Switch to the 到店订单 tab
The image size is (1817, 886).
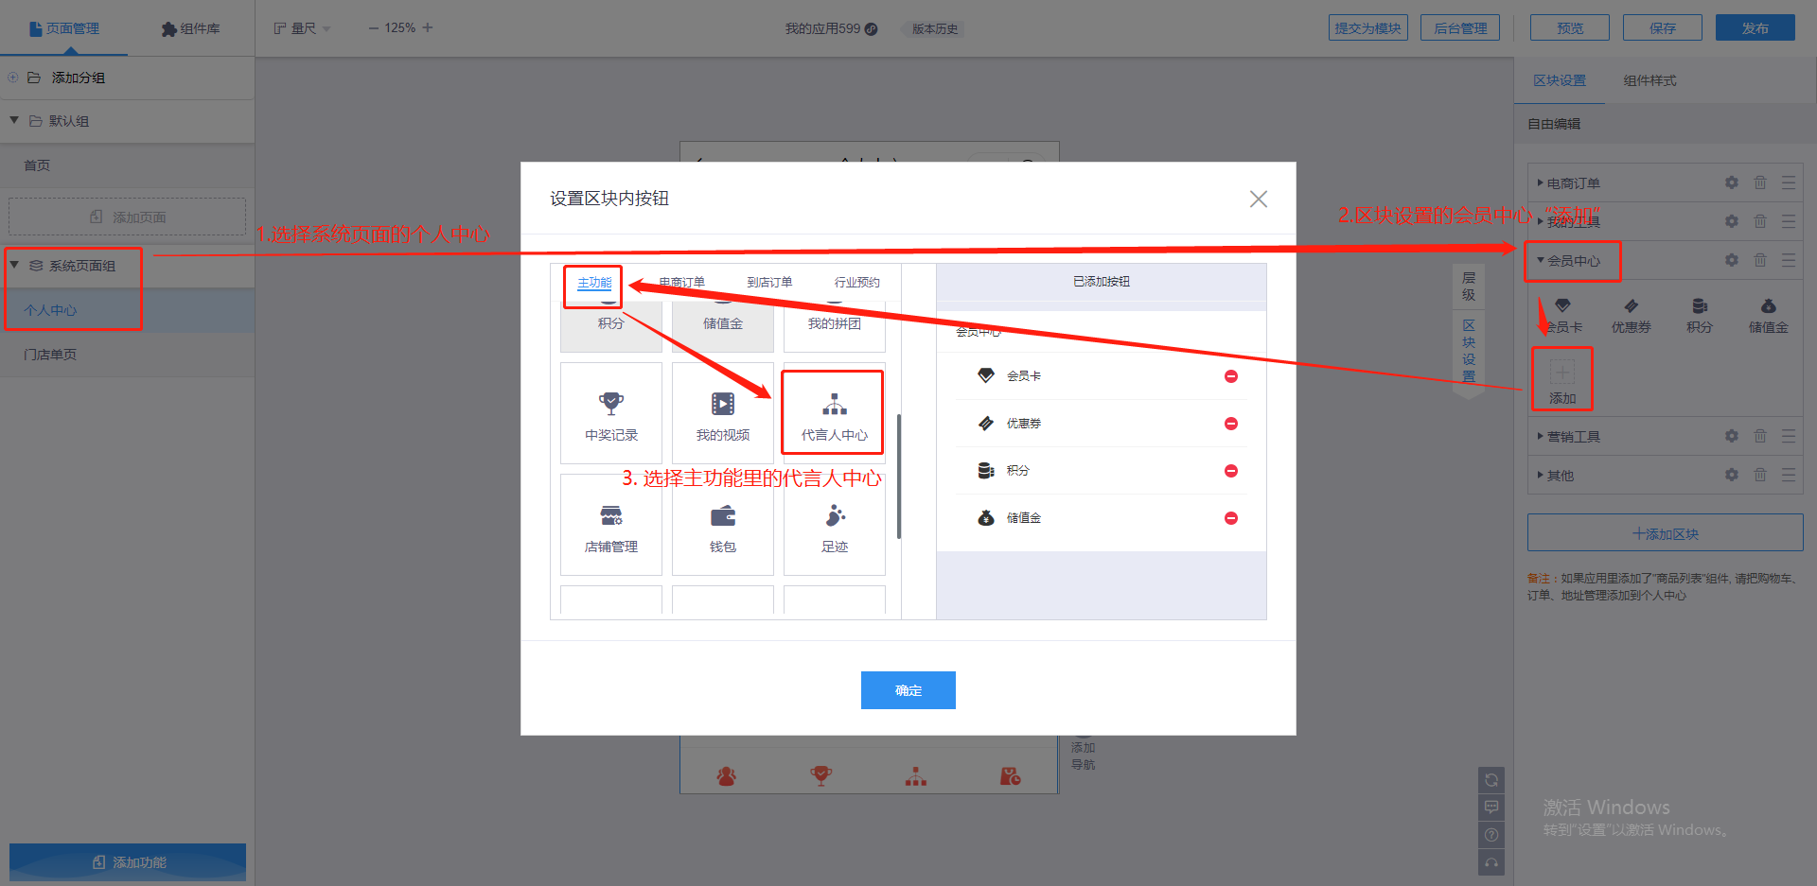pyautogui.click(x=768, y=283)
